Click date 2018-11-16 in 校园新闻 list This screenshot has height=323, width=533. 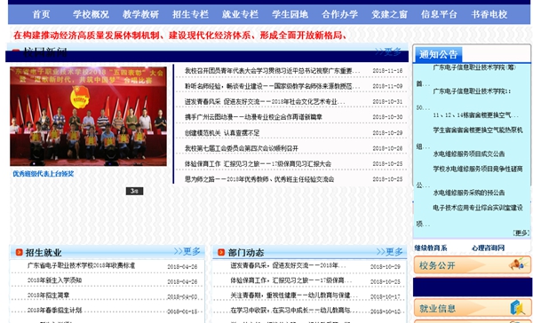[x=387, y=71]
